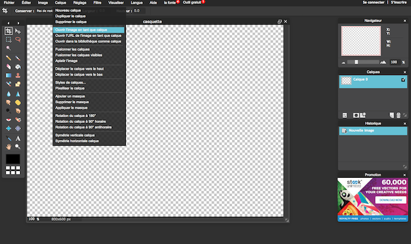Select the Burn hand tool

click(x=18, y=111)
